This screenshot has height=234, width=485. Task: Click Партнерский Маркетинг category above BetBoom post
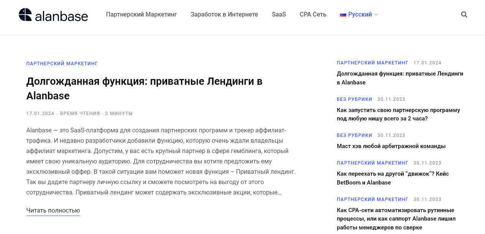click(x=372, y=163)
